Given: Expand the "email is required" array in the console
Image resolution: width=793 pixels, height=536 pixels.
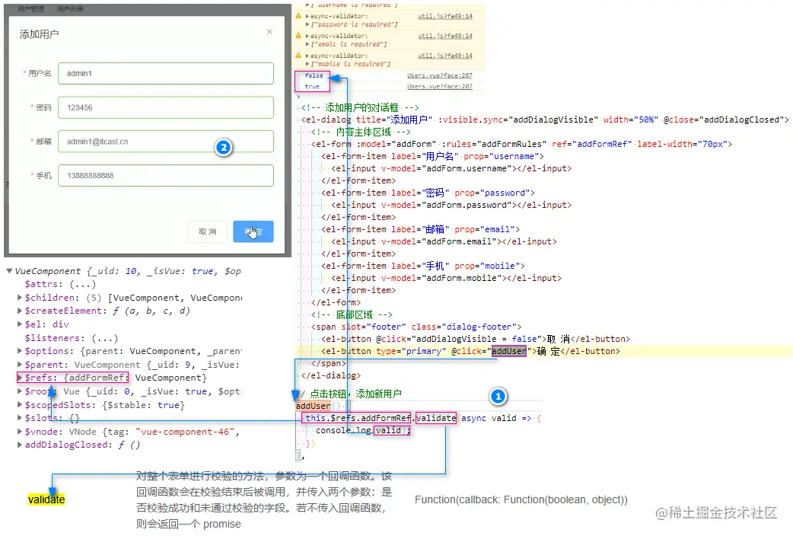Looking at the screenshot, I should tap(307, 44).
